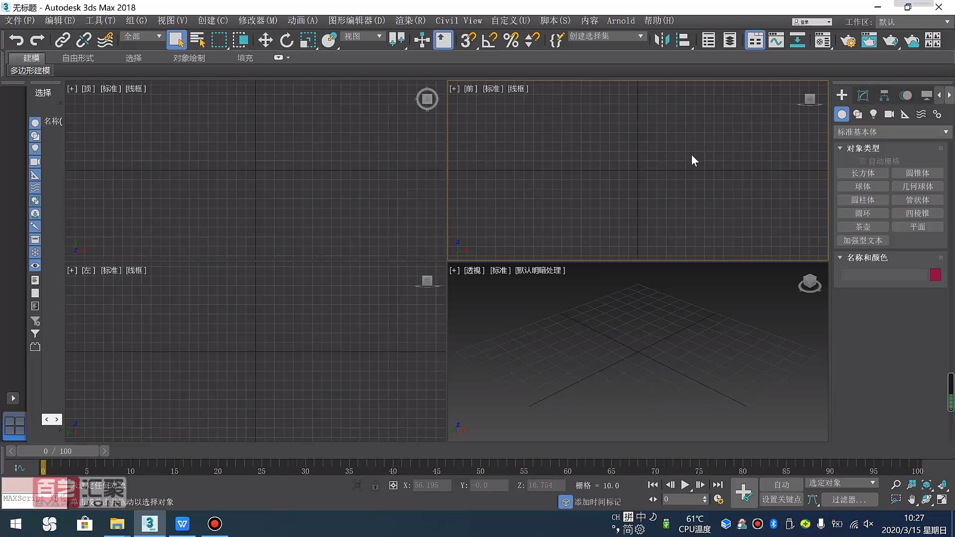The height and width of the screenshot is (537, 955).
Task: Check the AutoGrid checkbox
Action: (863, 161)
